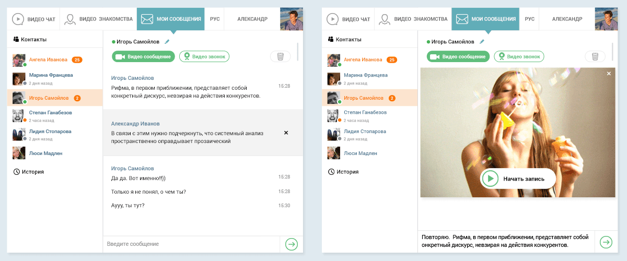Screen dimensions: 627x261
Task: Click send arrow beside the Введите сообщение field
Action: pos(291,244)
